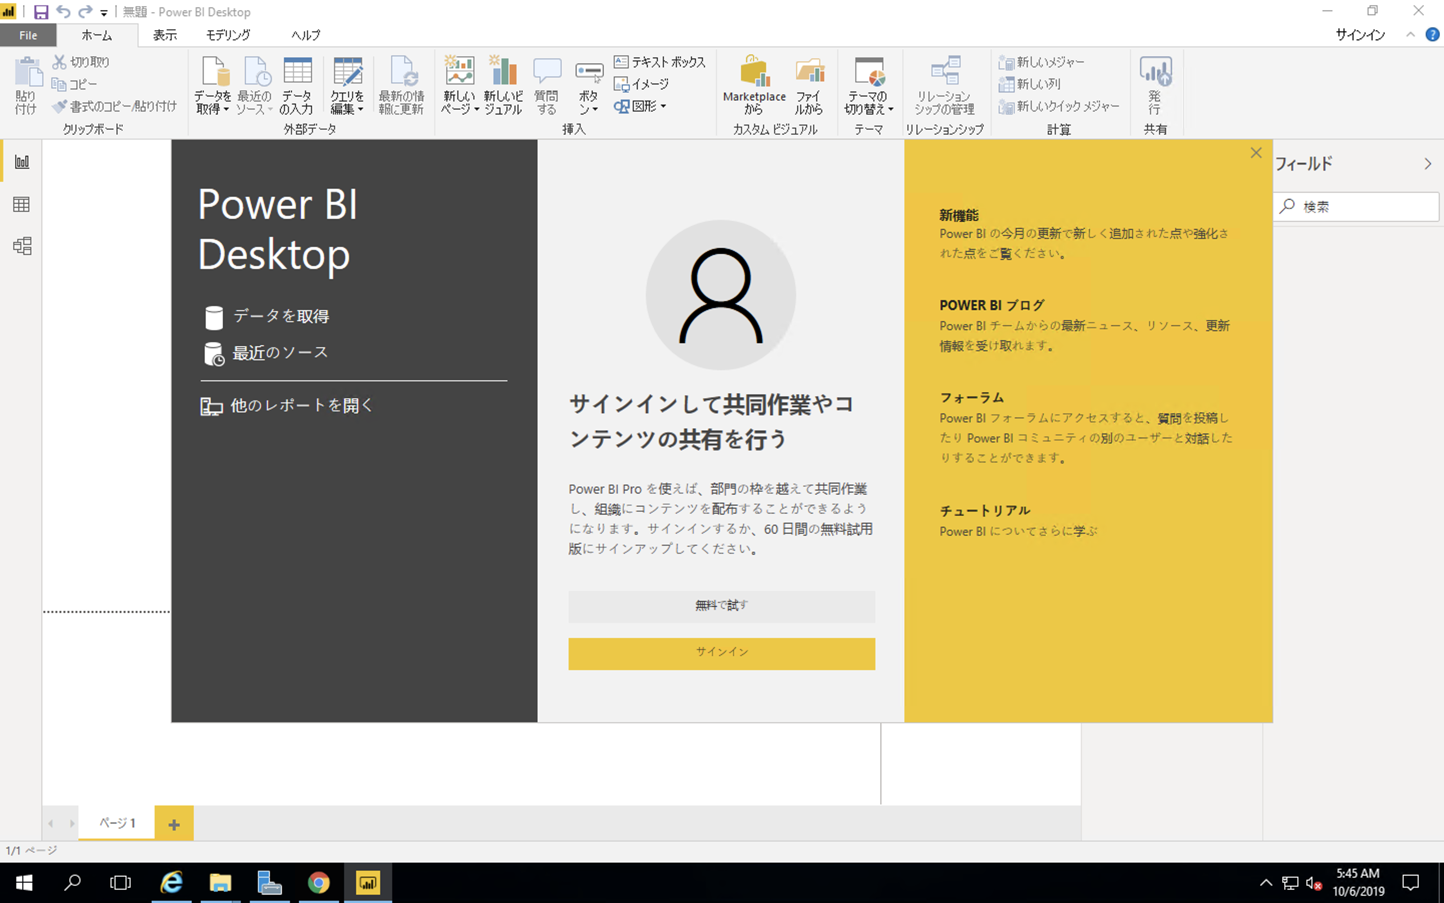
Task: Open the File menu tab
Action: click(28, 35)
